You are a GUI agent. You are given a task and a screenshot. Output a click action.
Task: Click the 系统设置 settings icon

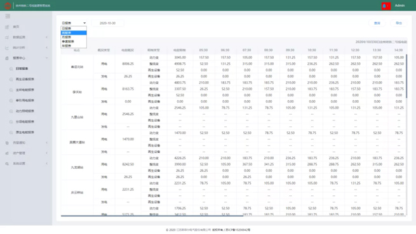7,164
